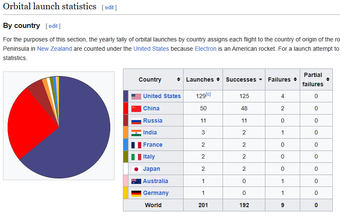The height and width of the screenshot is (219, 340).
Task: Open the Italy table link
Action: (x=149, y=156)
